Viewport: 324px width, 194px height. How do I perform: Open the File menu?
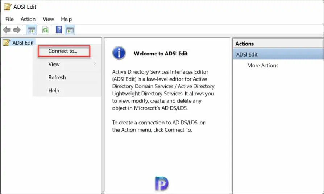[9, 19]
